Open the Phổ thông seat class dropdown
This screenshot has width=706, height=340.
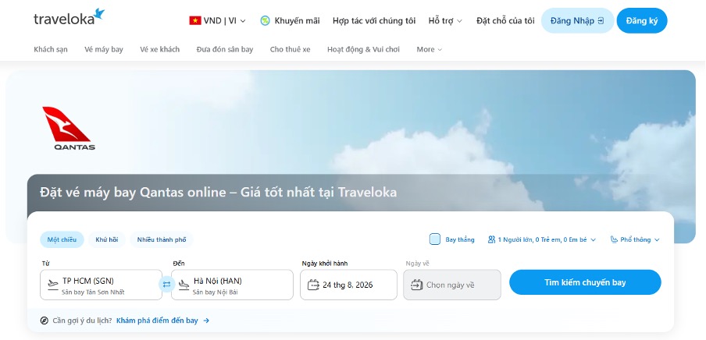635,239
